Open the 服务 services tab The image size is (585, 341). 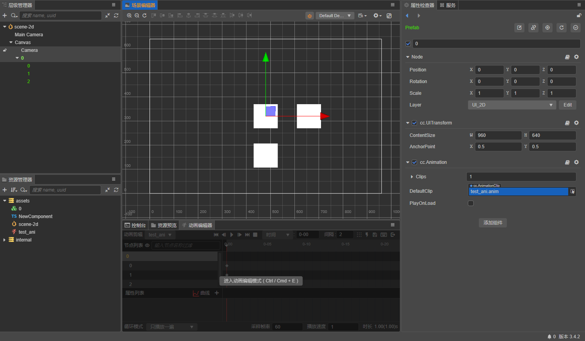click(448, 5)
